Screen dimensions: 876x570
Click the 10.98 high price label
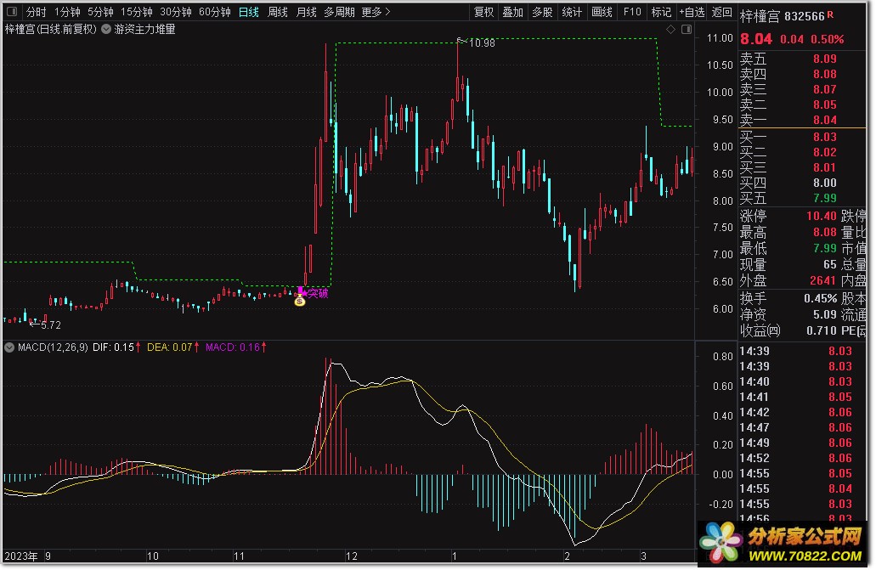[x=482, y=43]
